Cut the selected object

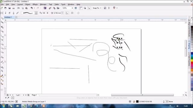19,8
